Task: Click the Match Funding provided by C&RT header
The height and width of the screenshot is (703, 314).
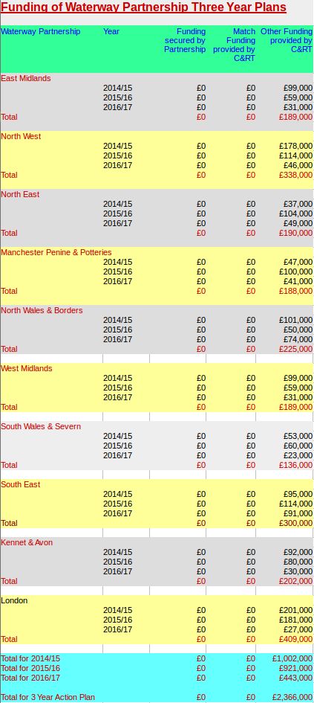Action: (x=234, y=45)
